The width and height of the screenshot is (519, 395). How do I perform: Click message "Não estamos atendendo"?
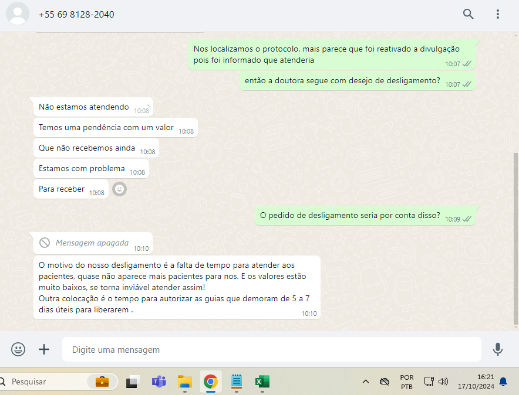[x=93, y=107]
